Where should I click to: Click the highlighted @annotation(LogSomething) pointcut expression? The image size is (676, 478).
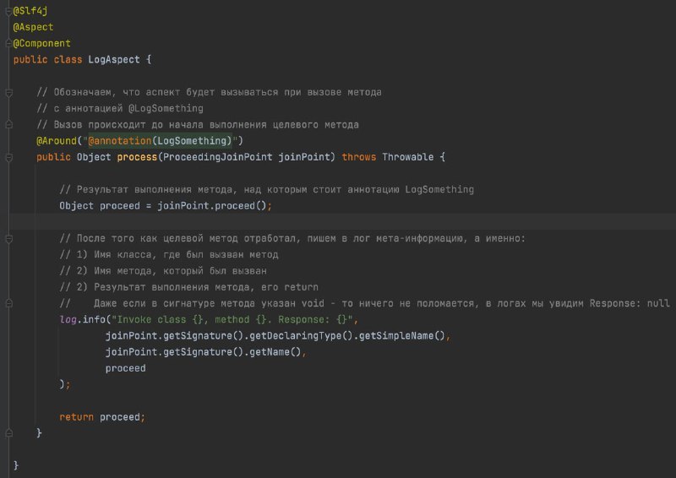(160, 141)
